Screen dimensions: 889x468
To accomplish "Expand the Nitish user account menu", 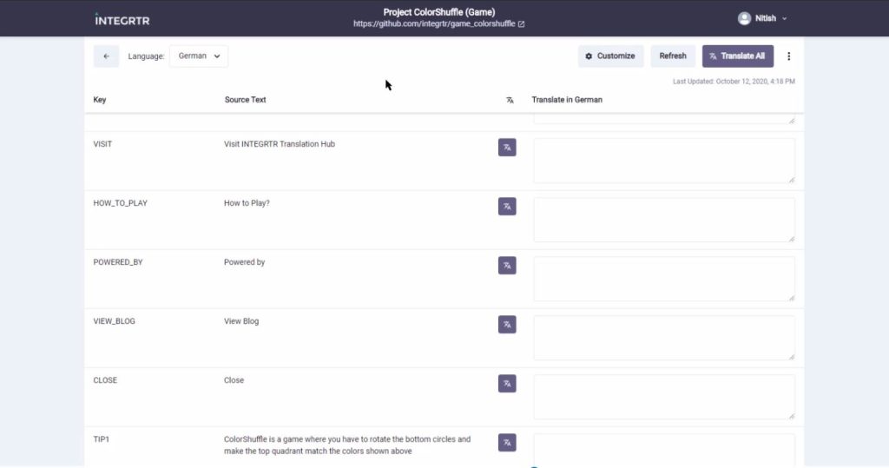I will (x=762, y=18).
